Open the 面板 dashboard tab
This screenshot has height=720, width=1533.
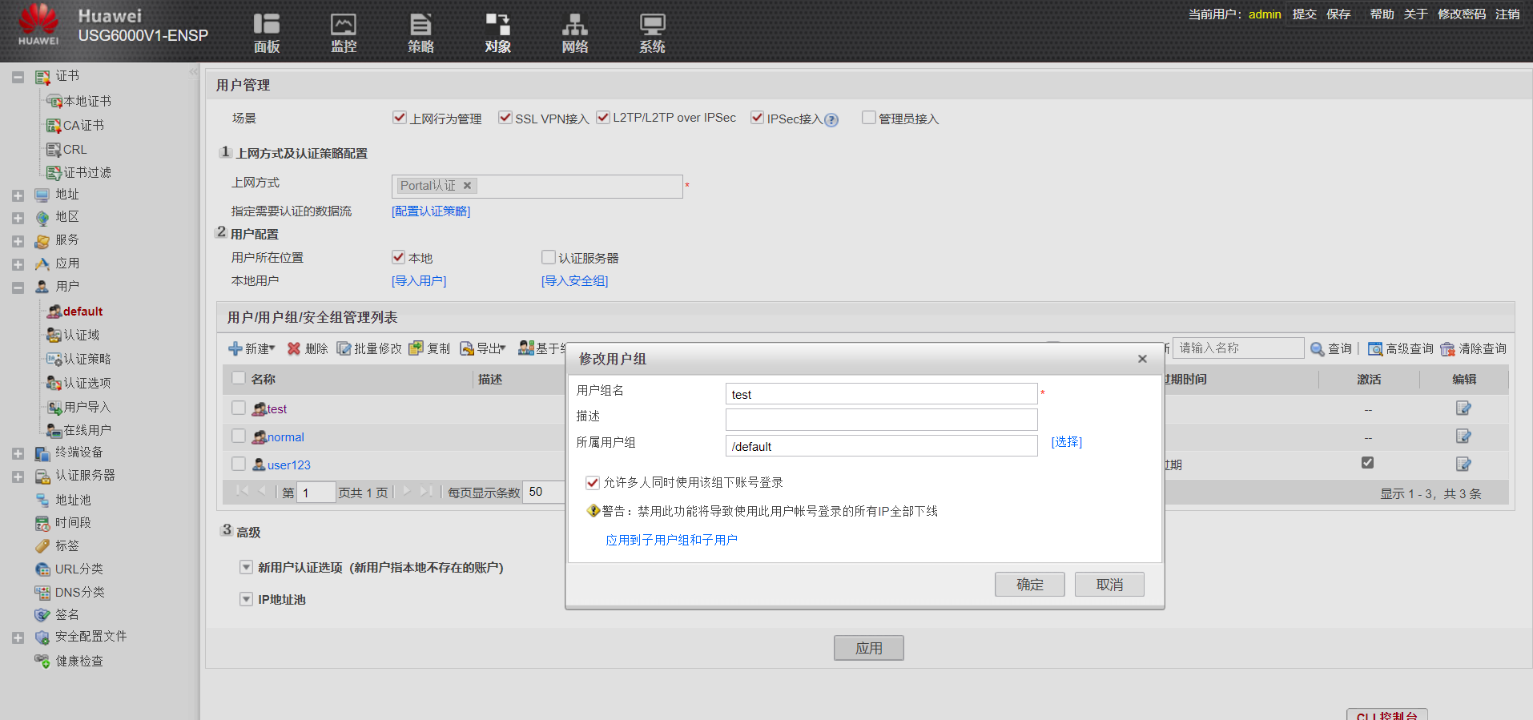point(267,32)
